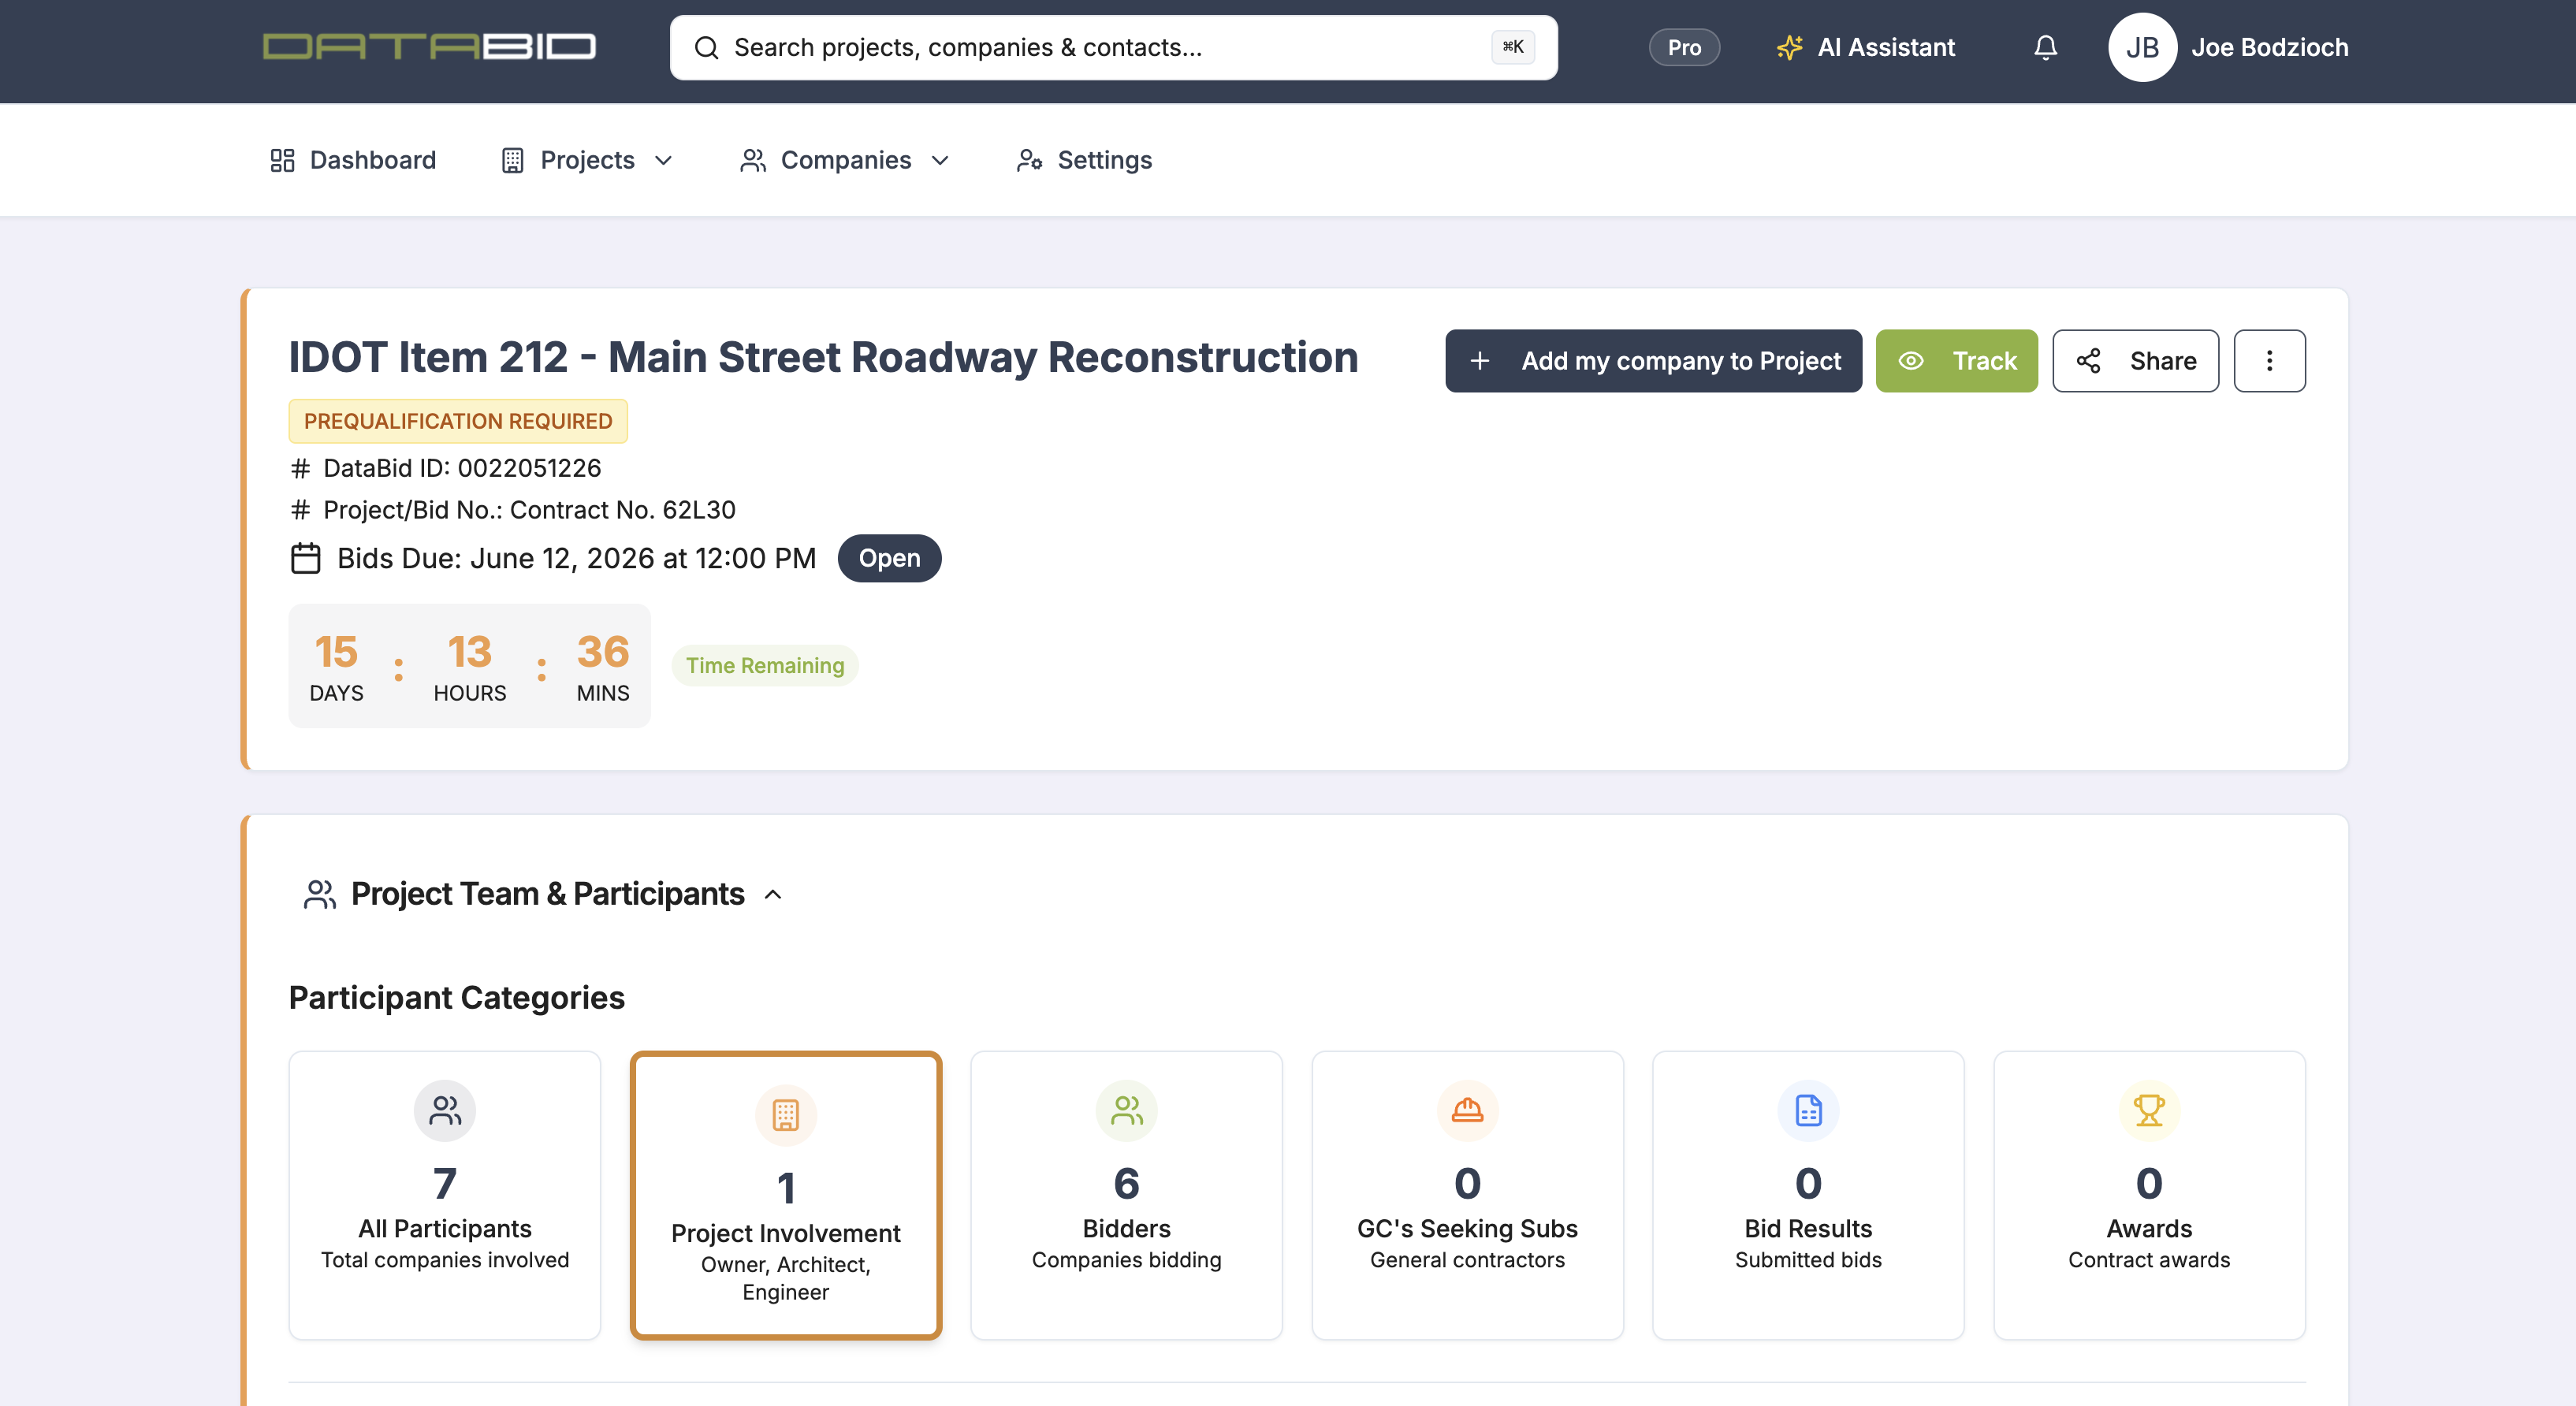Expand the Projects dropdown menu
Image resolution: width=2576 pixels, height=1406 pixels.
587,160
